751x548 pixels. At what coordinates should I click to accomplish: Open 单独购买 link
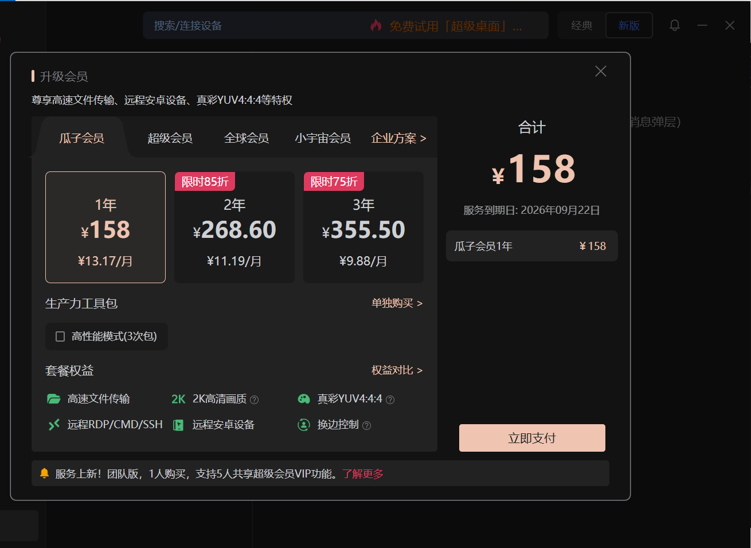point(397,303)
